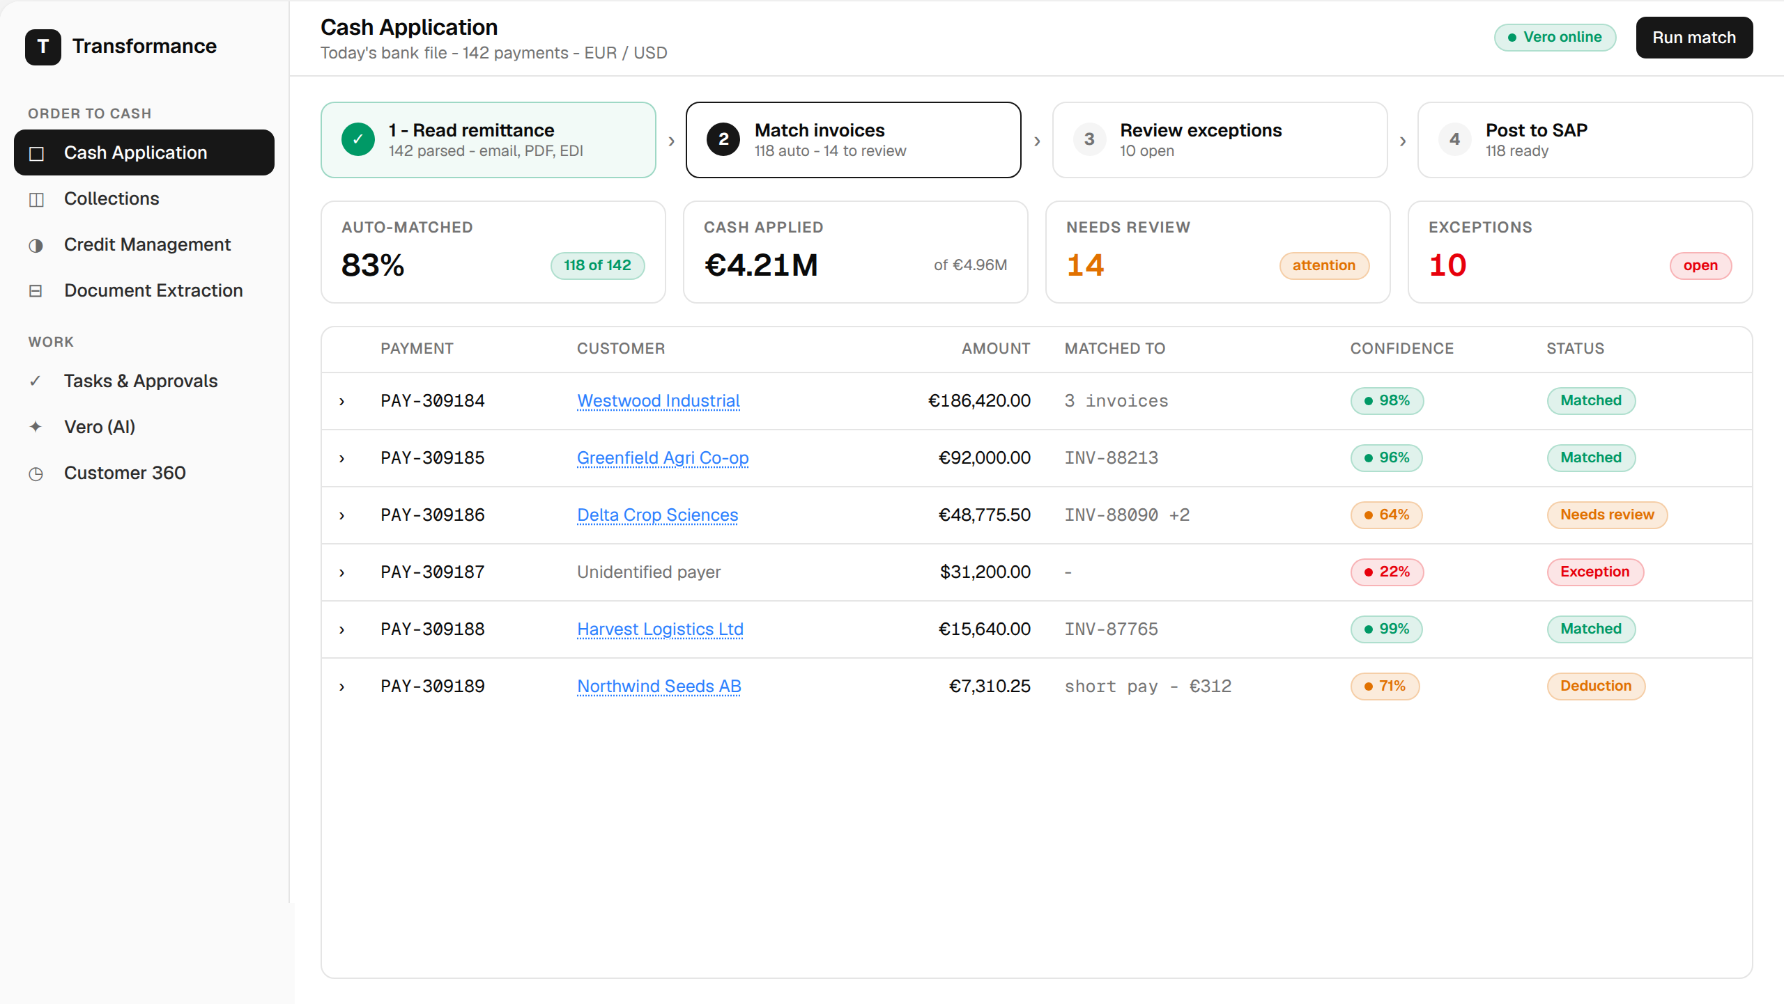
Task: Click 'INV-88090 +2' matched-to cell
Action: pyautogui.click(x=1127, y=515)
